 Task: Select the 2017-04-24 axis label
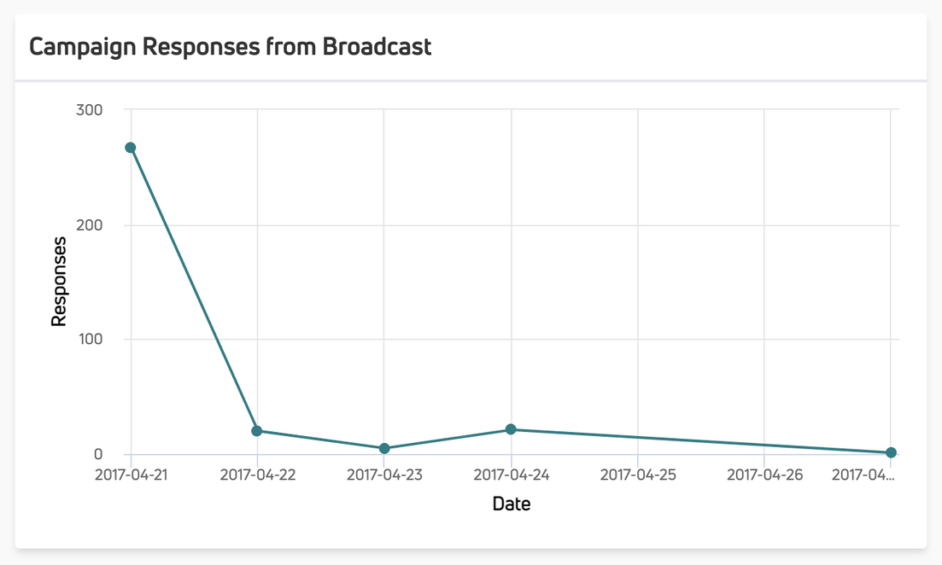pyautogui.click(x=511, y=475)
